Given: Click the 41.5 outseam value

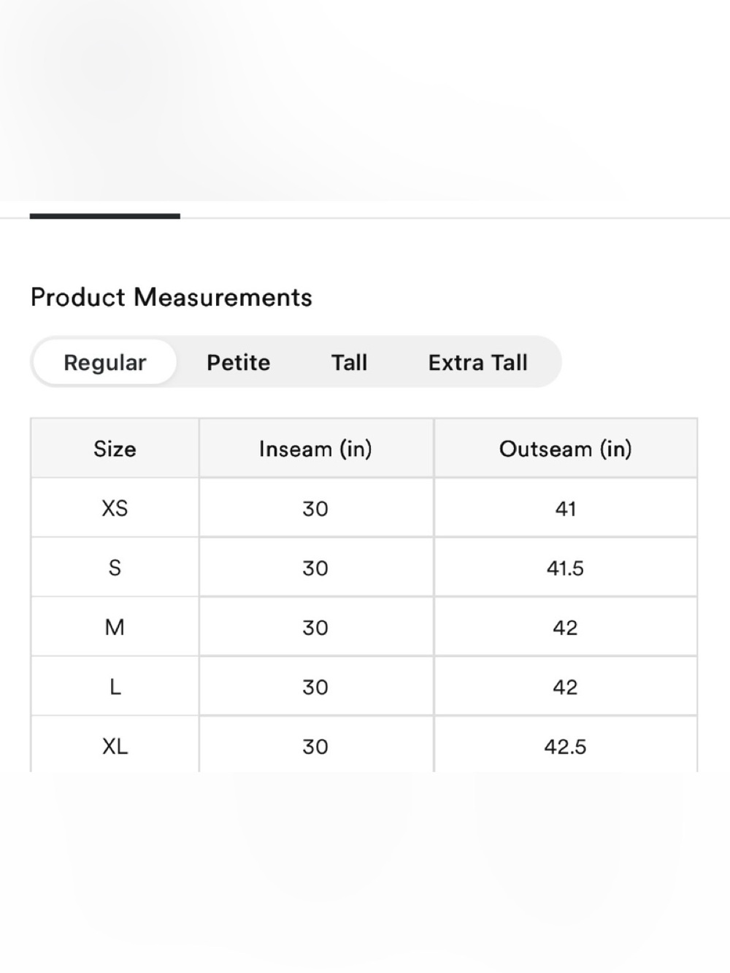Looking at the screenshot, I should [565, 568].
